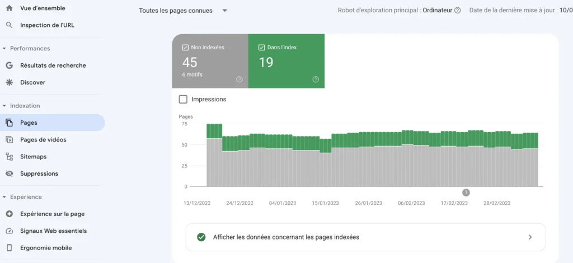Click the asterisk Discover icon

(x=10, y=83)
